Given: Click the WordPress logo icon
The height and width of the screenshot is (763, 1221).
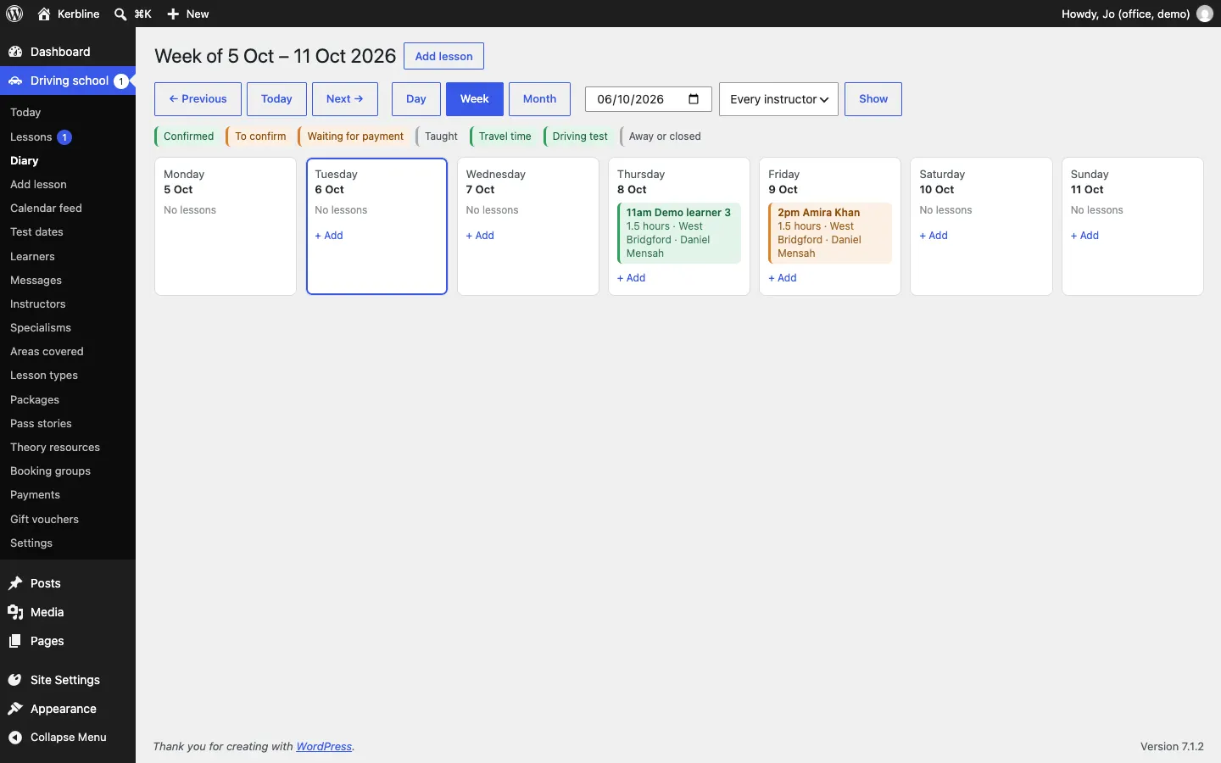Looking at the screenshot, I should 14,14.
